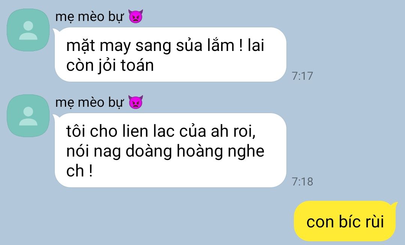Click the devil emoji beside the first sender name
This screenshot has height=245, width=405.
[x=136, y=17]
